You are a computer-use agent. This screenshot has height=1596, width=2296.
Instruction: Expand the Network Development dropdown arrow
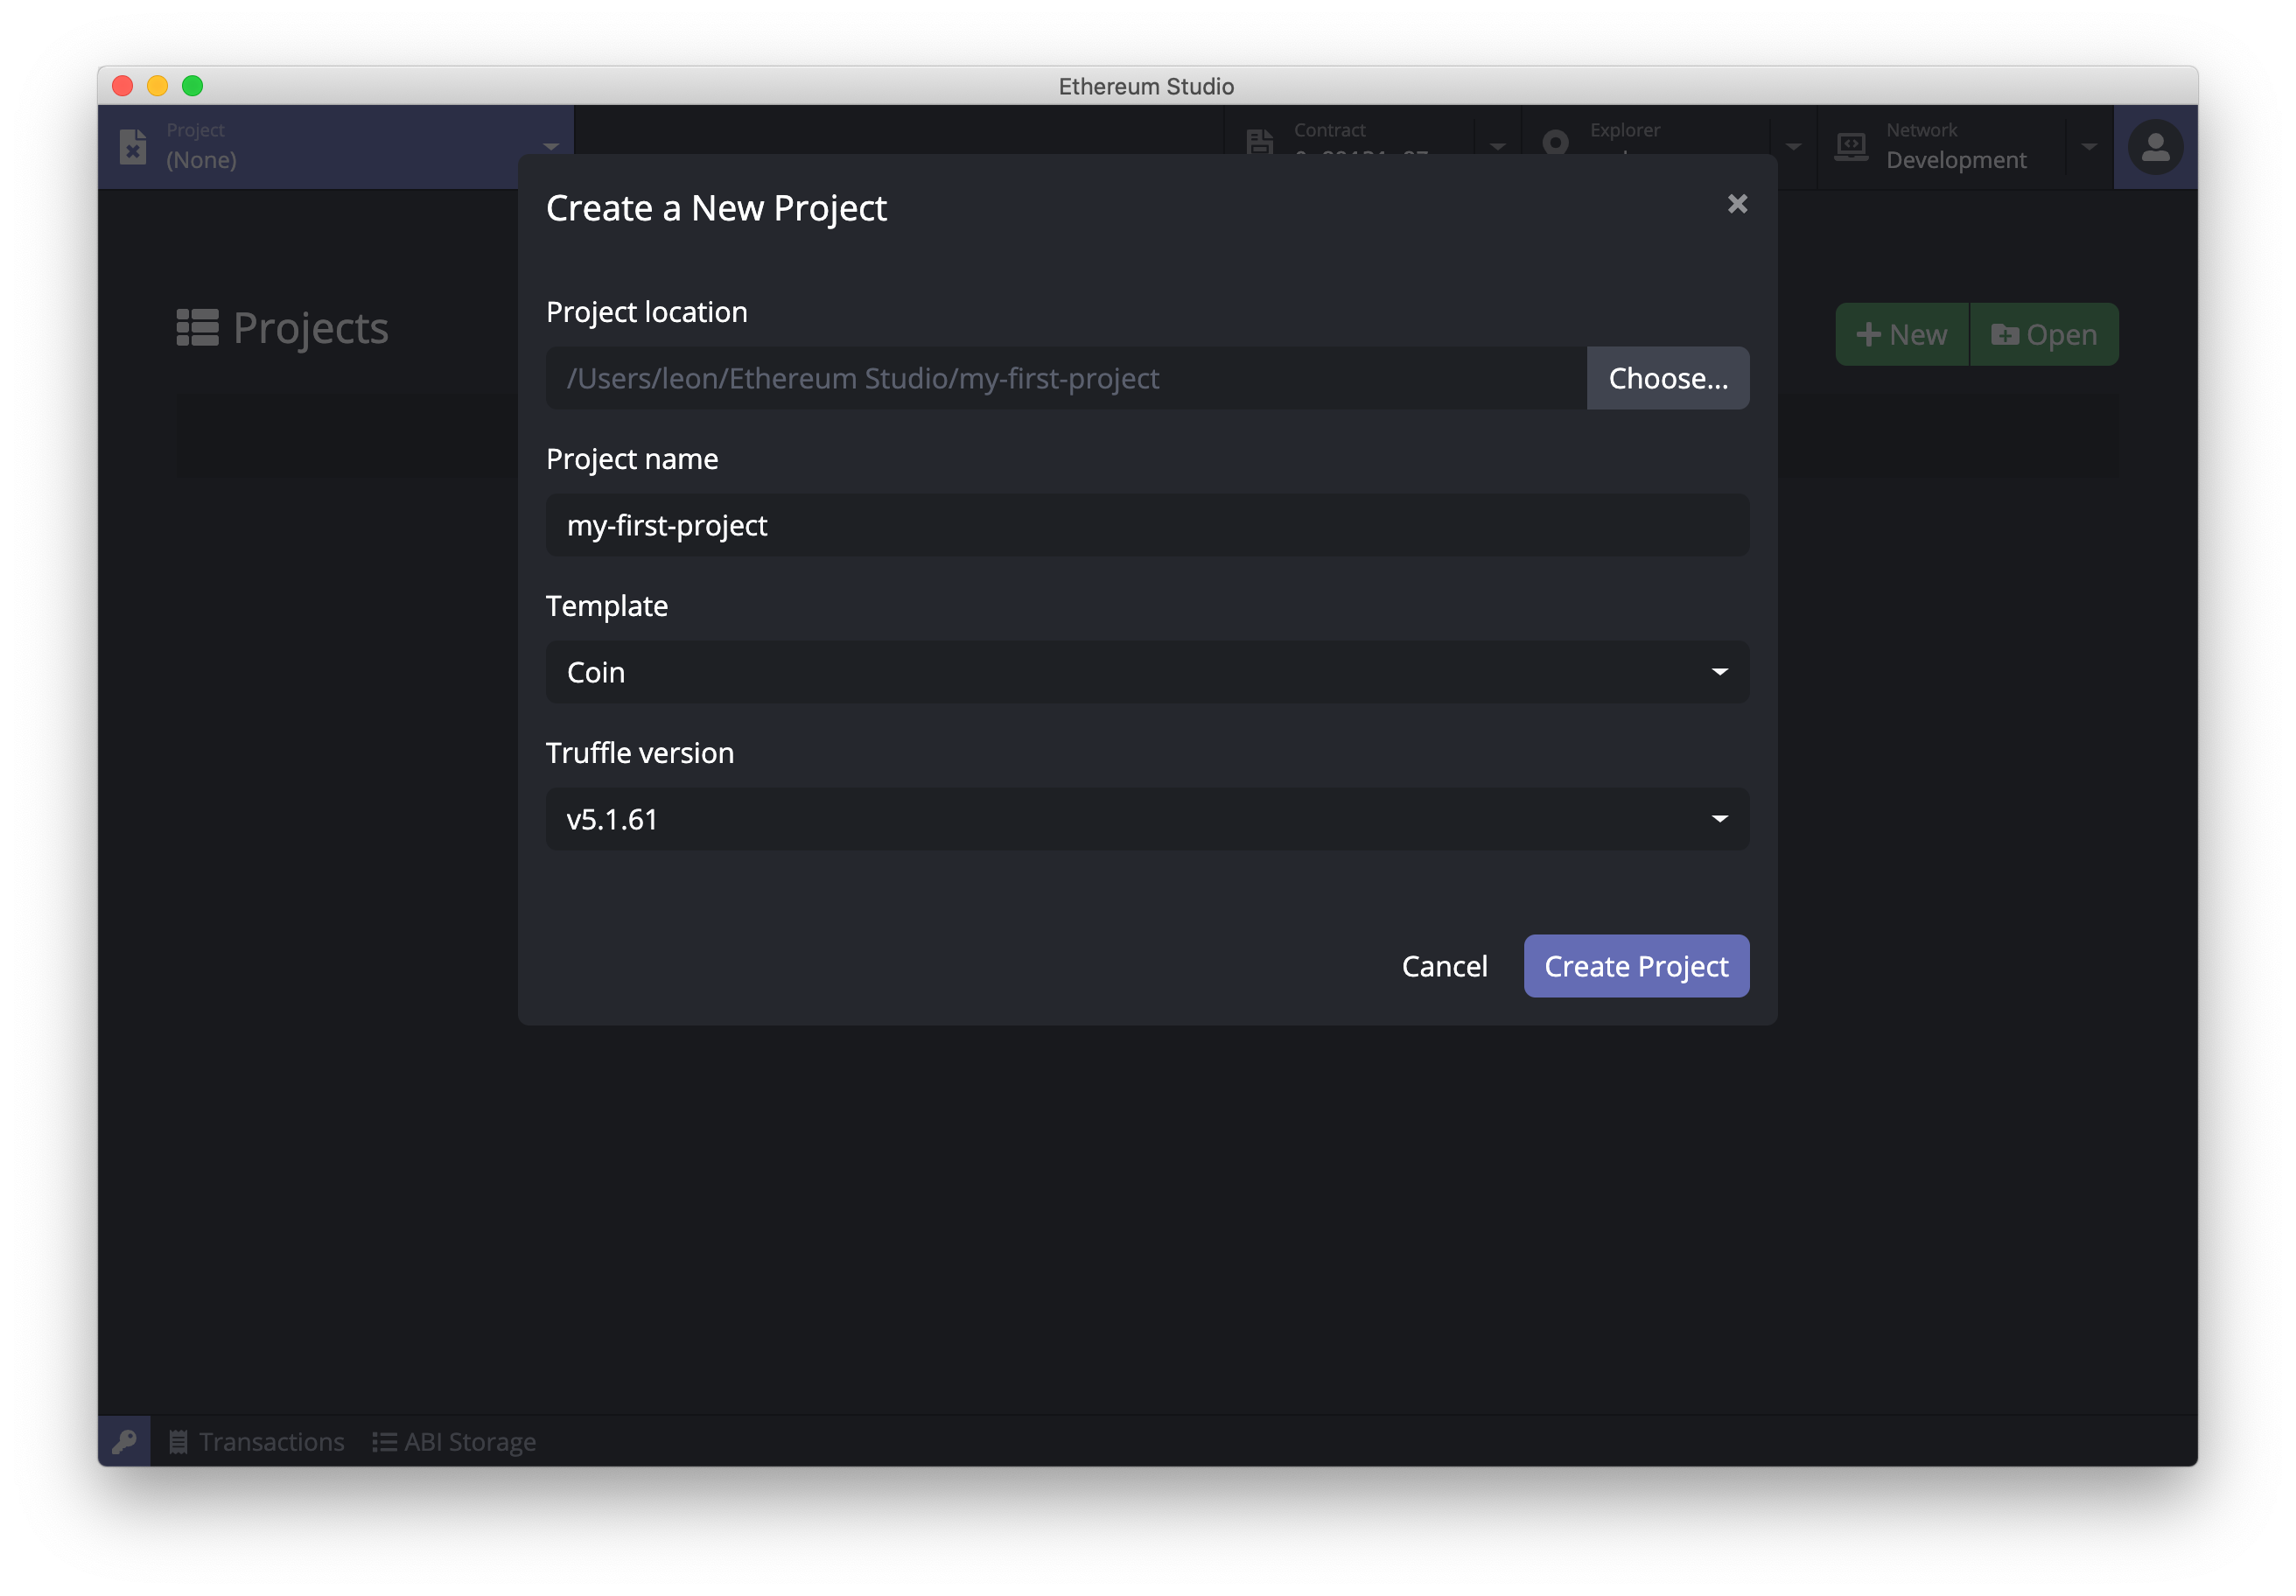pos(2089,147)
